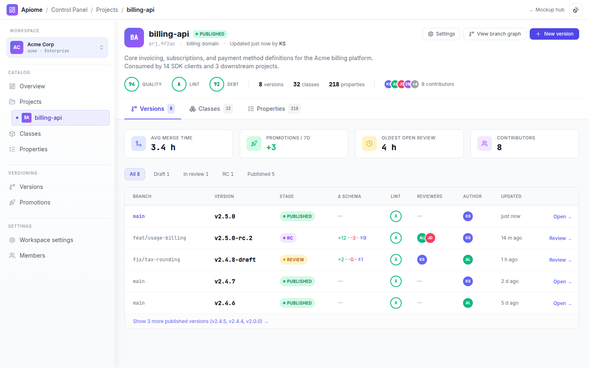Open version v2.4.7
The height and width of the screenshot is (368, 589).
(562, 282)
